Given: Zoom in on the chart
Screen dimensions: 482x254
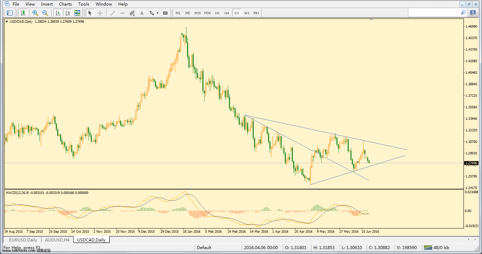Looking at the screenshot, I should coord(35,13).
